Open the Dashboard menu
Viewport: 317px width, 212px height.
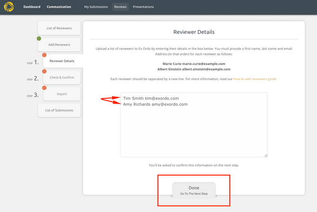32,7
